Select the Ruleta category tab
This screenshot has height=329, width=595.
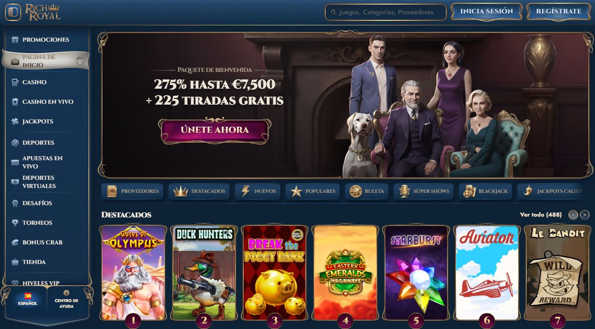[x=367, y=191]
